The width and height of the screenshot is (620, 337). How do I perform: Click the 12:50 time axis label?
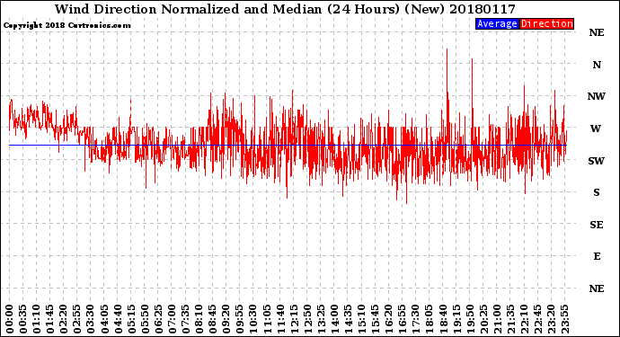point(307,319)
